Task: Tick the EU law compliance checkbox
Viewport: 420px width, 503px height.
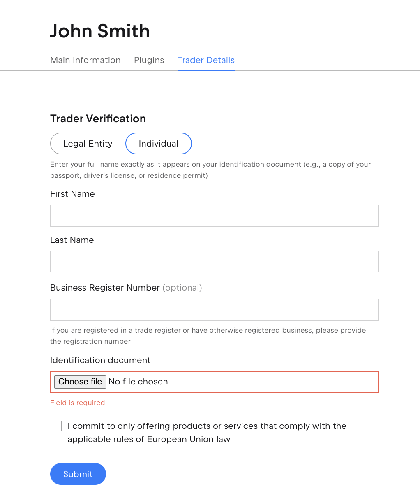Action: [x=57, y=426]
